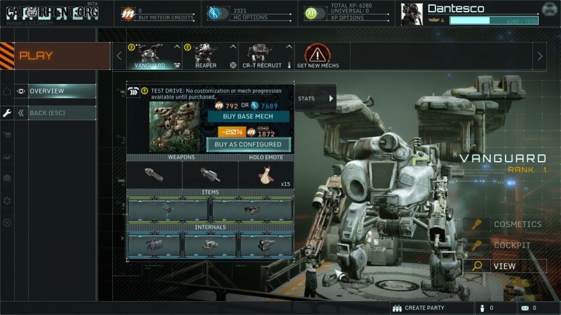The image size is (561, 315).
Task: Open the mail envelope icon
Action: [x=525, y=308]
